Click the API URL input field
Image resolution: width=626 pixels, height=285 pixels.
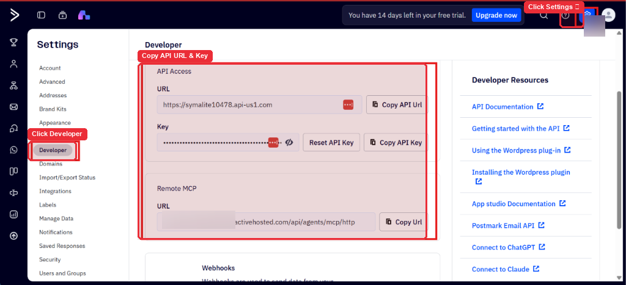[259, 105]
